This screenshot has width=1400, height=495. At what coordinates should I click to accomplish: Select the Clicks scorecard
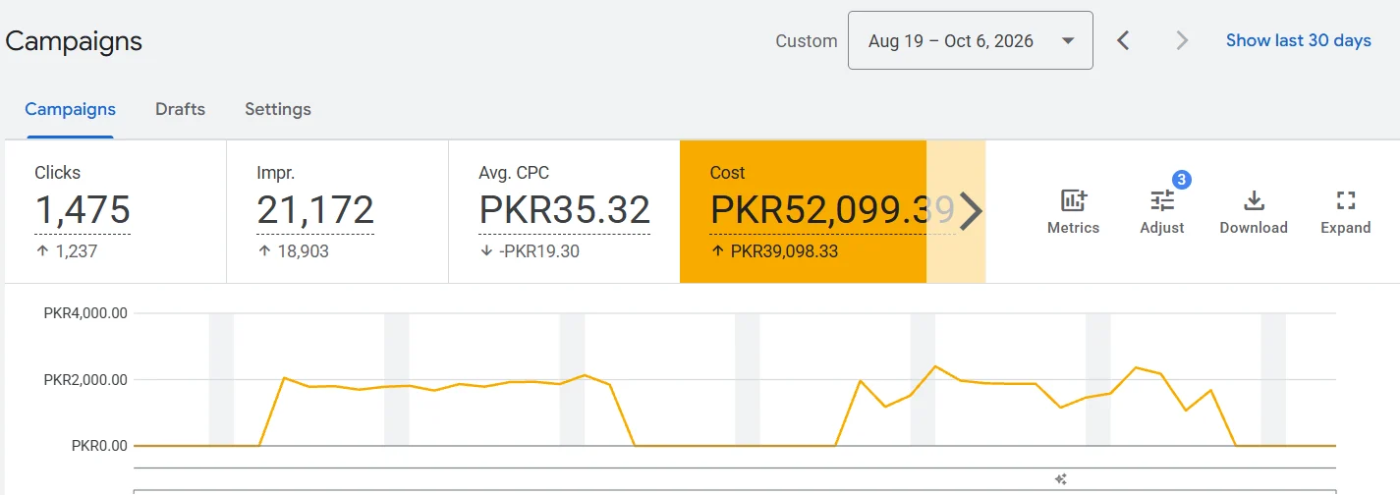pos(116,211)
